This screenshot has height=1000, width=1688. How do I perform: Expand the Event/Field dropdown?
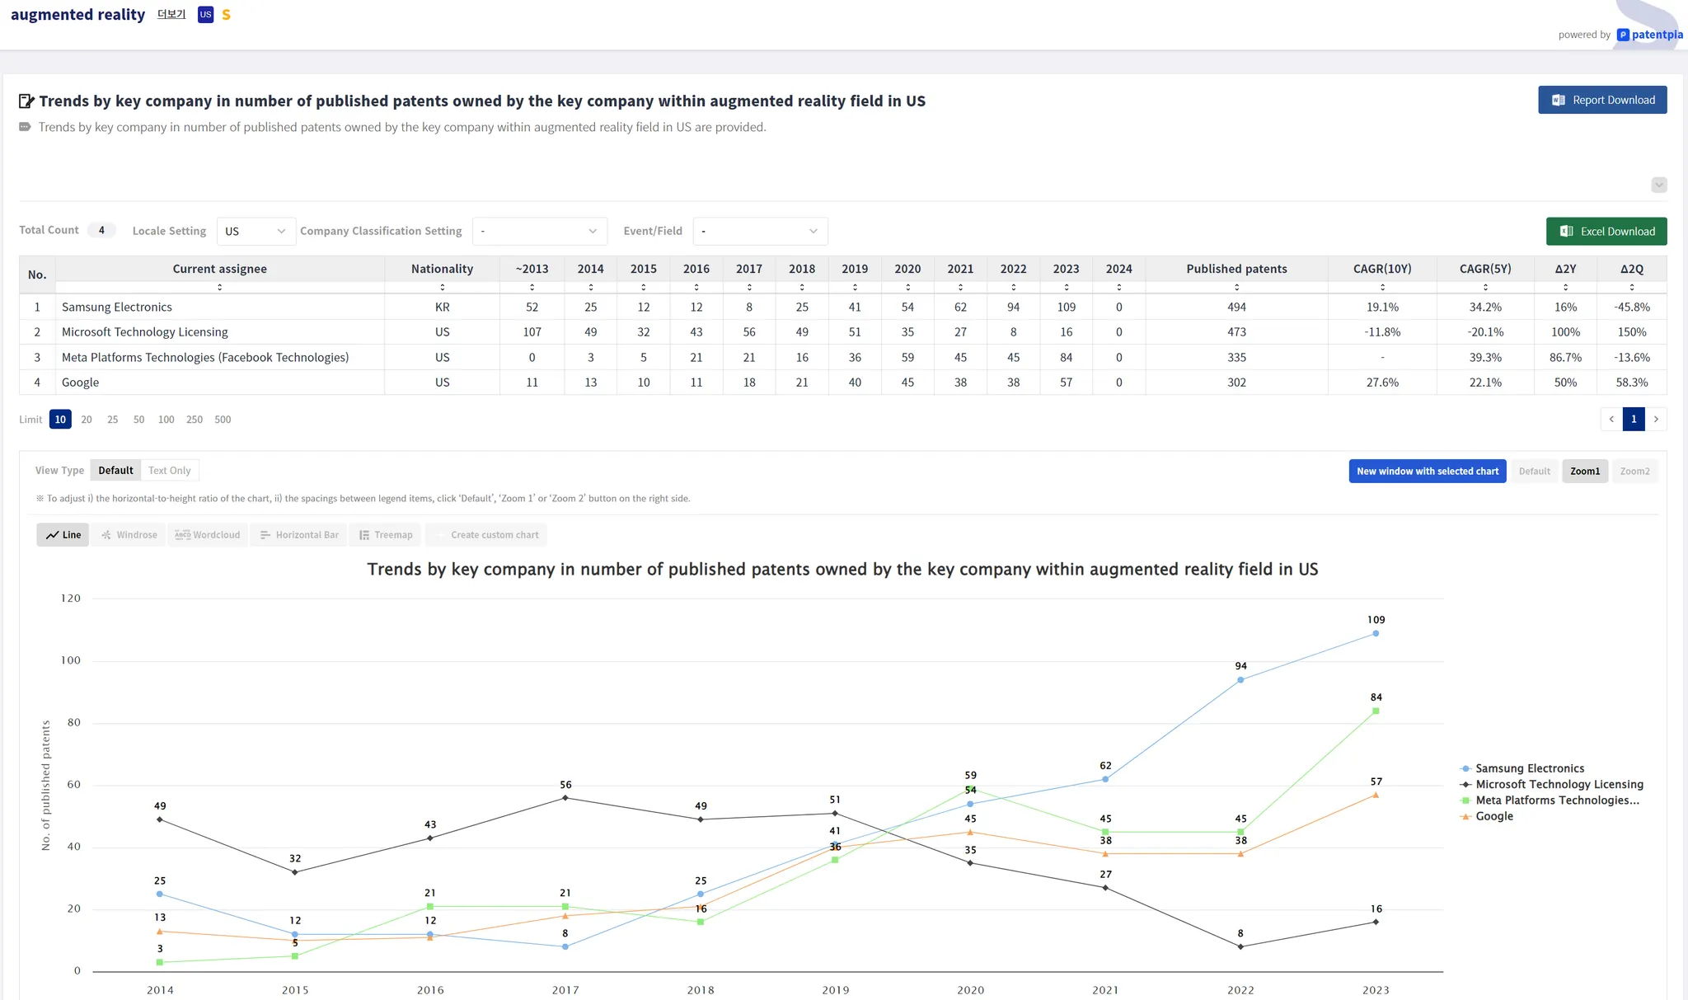760,231
